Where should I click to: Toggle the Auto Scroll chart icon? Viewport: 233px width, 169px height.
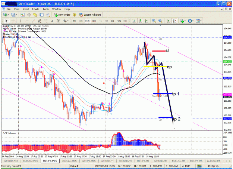[168, 21]
